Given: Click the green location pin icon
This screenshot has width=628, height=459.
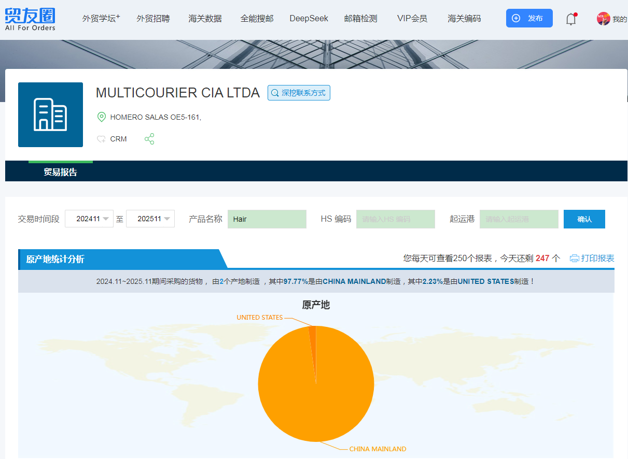Looking at the screenshot, I should coord(102,117).
